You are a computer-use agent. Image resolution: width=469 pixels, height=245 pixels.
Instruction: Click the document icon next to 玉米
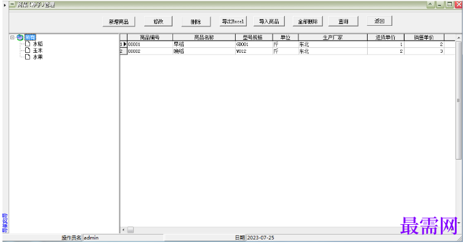coord(28,50)
